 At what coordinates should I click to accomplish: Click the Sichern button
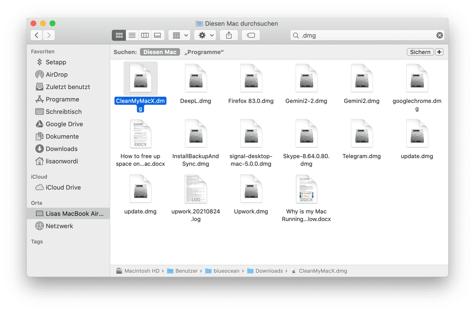click(x=420, y=52)
